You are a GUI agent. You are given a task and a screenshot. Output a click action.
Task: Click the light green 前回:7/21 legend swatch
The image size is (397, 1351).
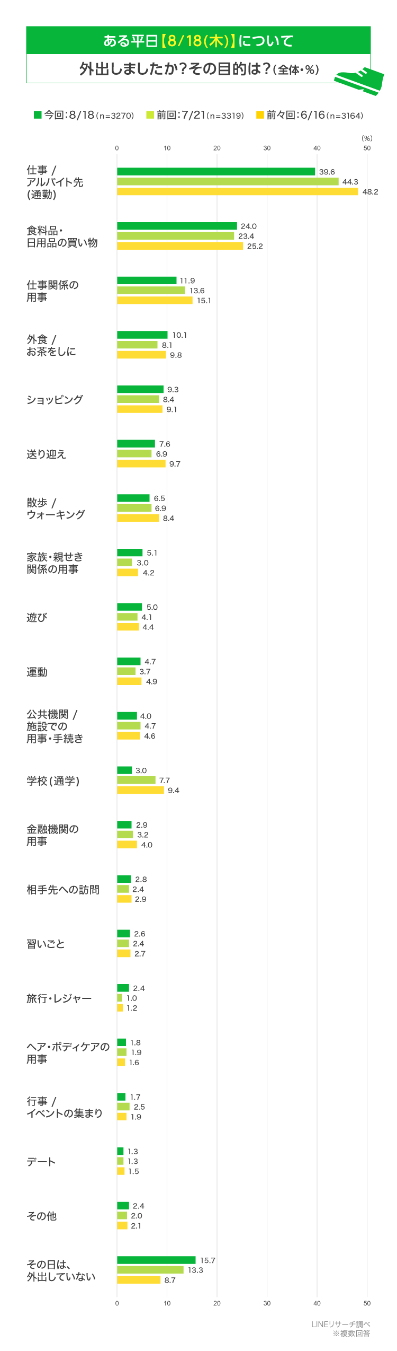150,115
